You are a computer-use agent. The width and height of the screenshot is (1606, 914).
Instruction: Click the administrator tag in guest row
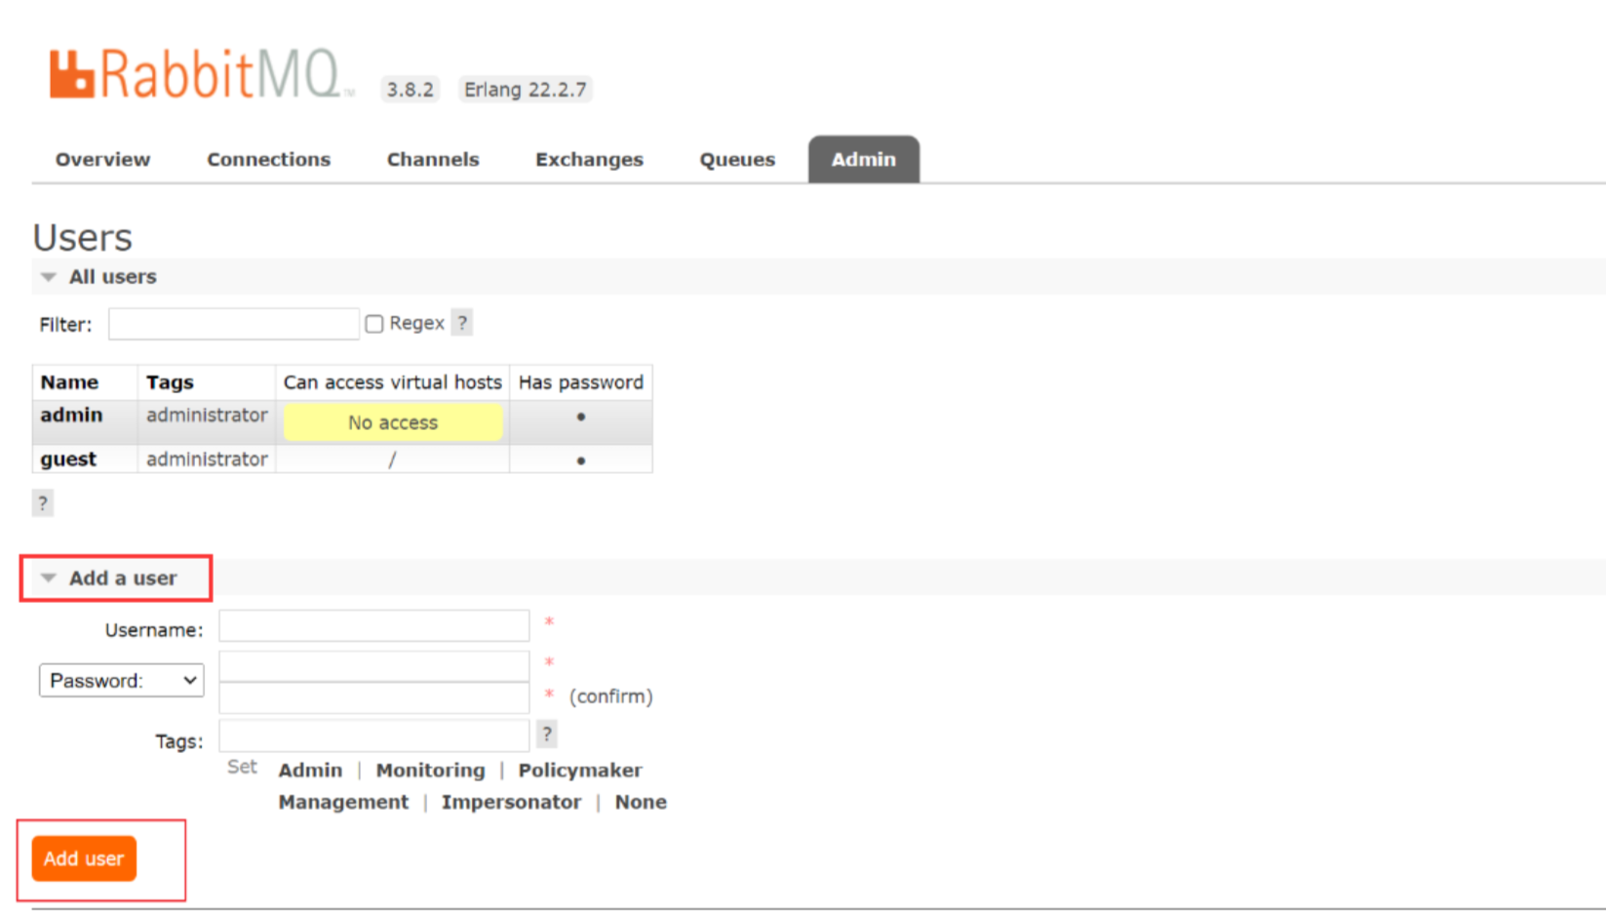pyautogui.click(x=207, y=458)
